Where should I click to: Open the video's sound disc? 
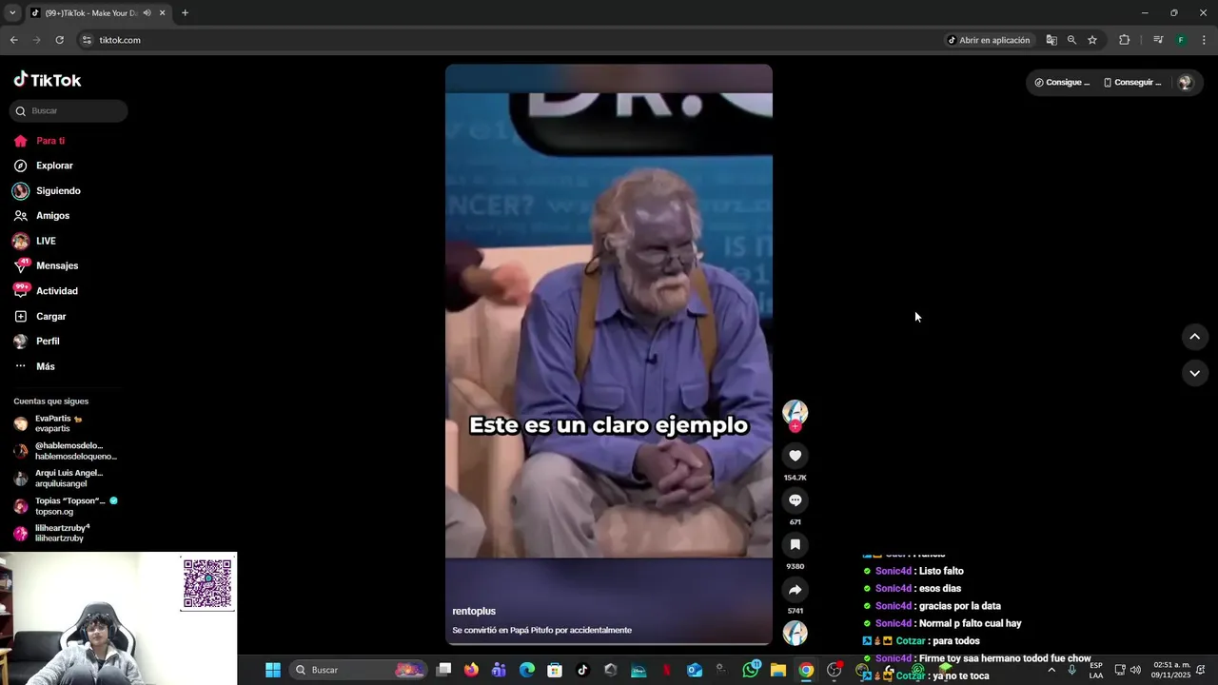tap(795, 633)
